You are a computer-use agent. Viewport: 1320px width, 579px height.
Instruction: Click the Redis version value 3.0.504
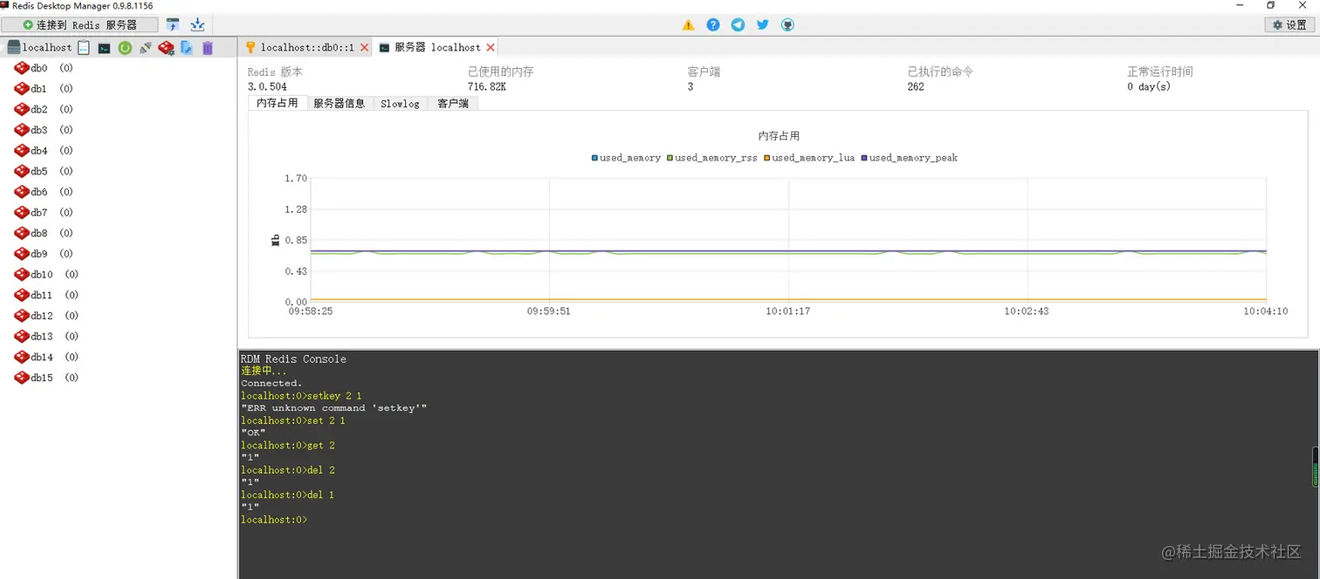[x=267, y=87]
